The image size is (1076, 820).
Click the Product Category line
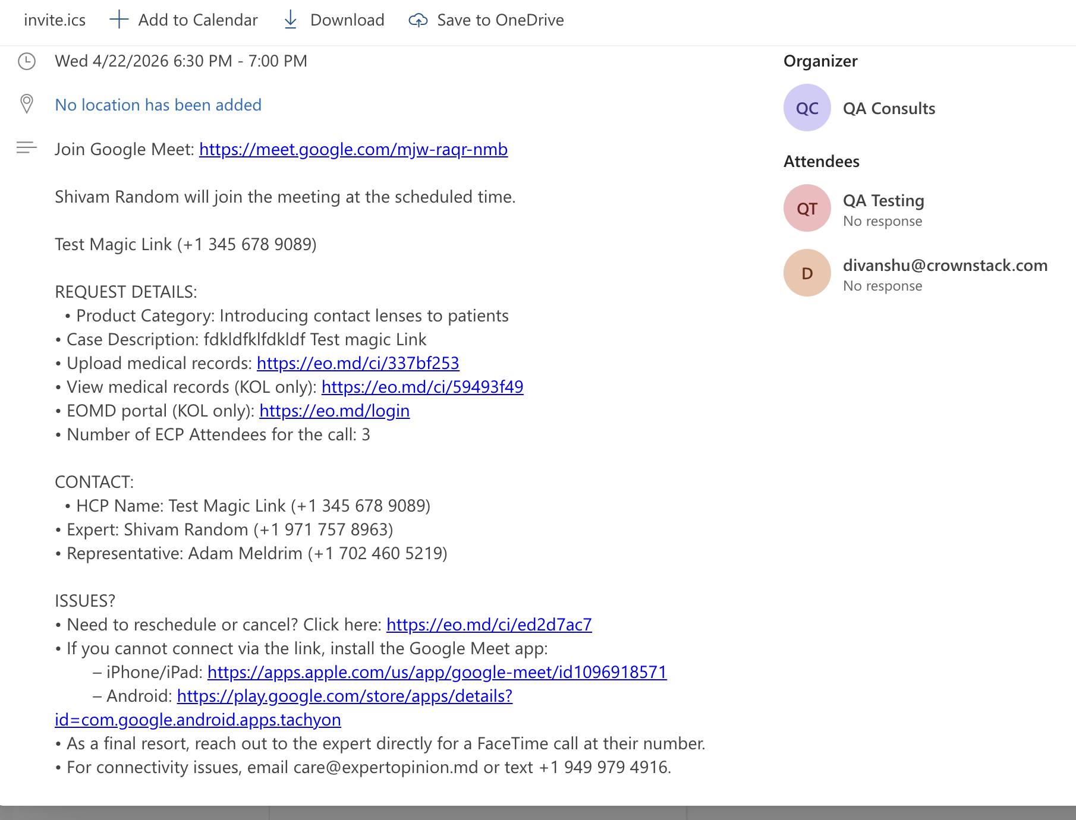[x=287, y=316]
